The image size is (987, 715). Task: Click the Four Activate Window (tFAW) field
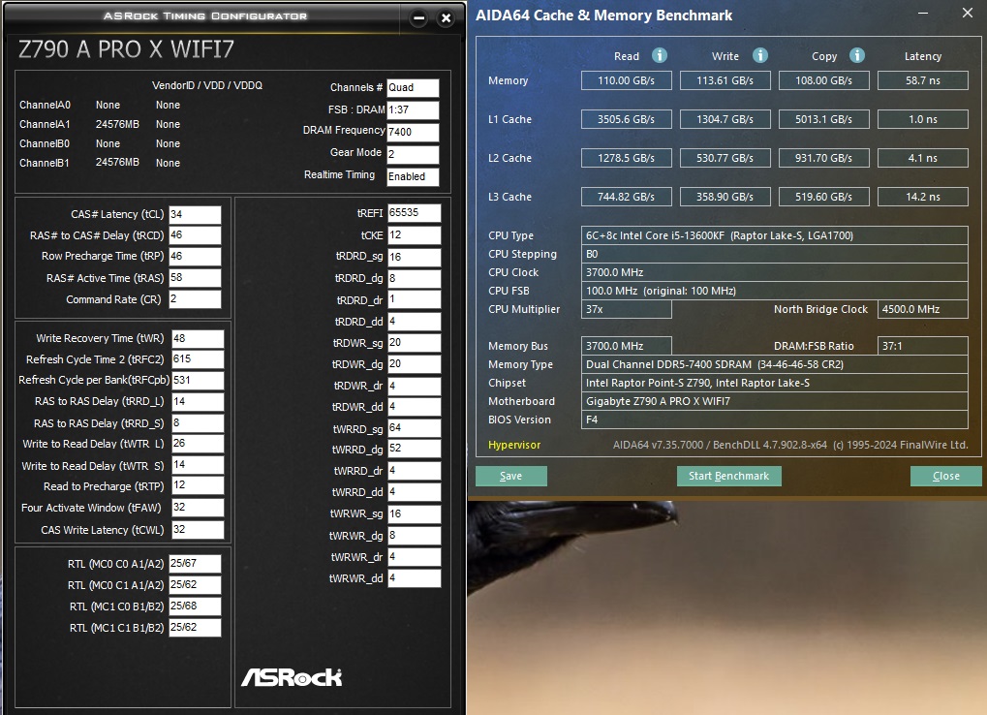pyautogui.click(x=198, y=508)
